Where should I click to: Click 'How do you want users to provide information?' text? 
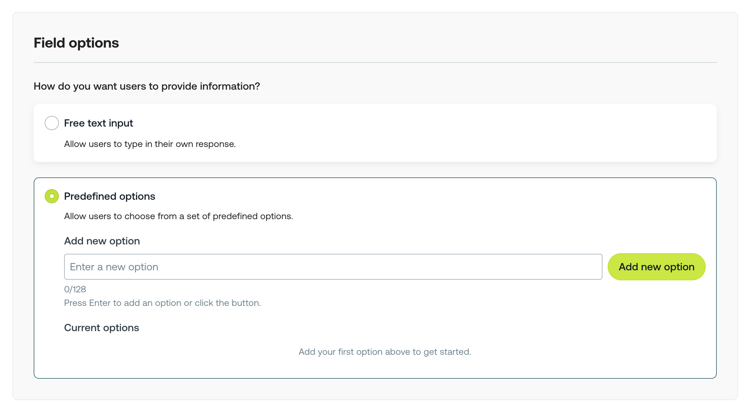coord(147,86)
